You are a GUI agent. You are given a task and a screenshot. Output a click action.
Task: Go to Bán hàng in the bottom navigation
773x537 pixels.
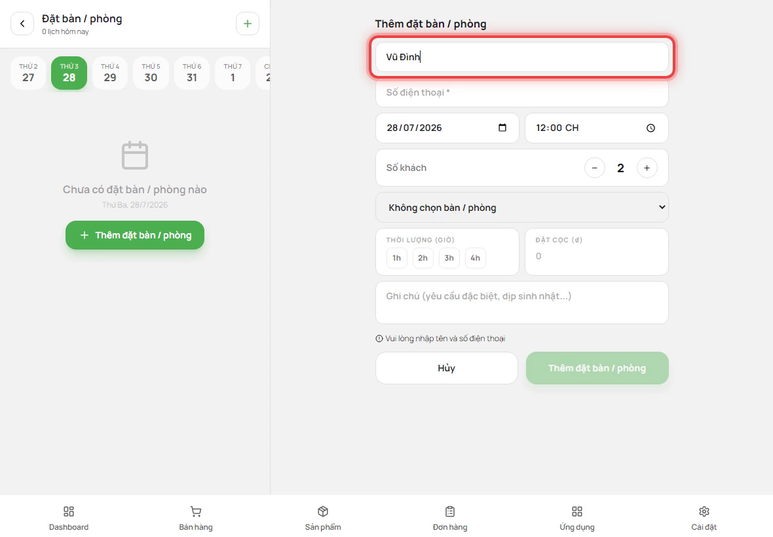196,518
